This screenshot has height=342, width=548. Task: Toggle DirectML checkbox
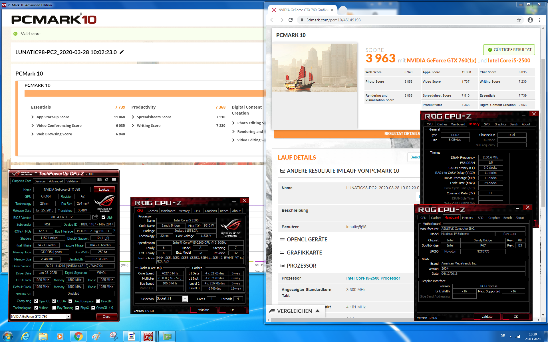tap(98, 301)
